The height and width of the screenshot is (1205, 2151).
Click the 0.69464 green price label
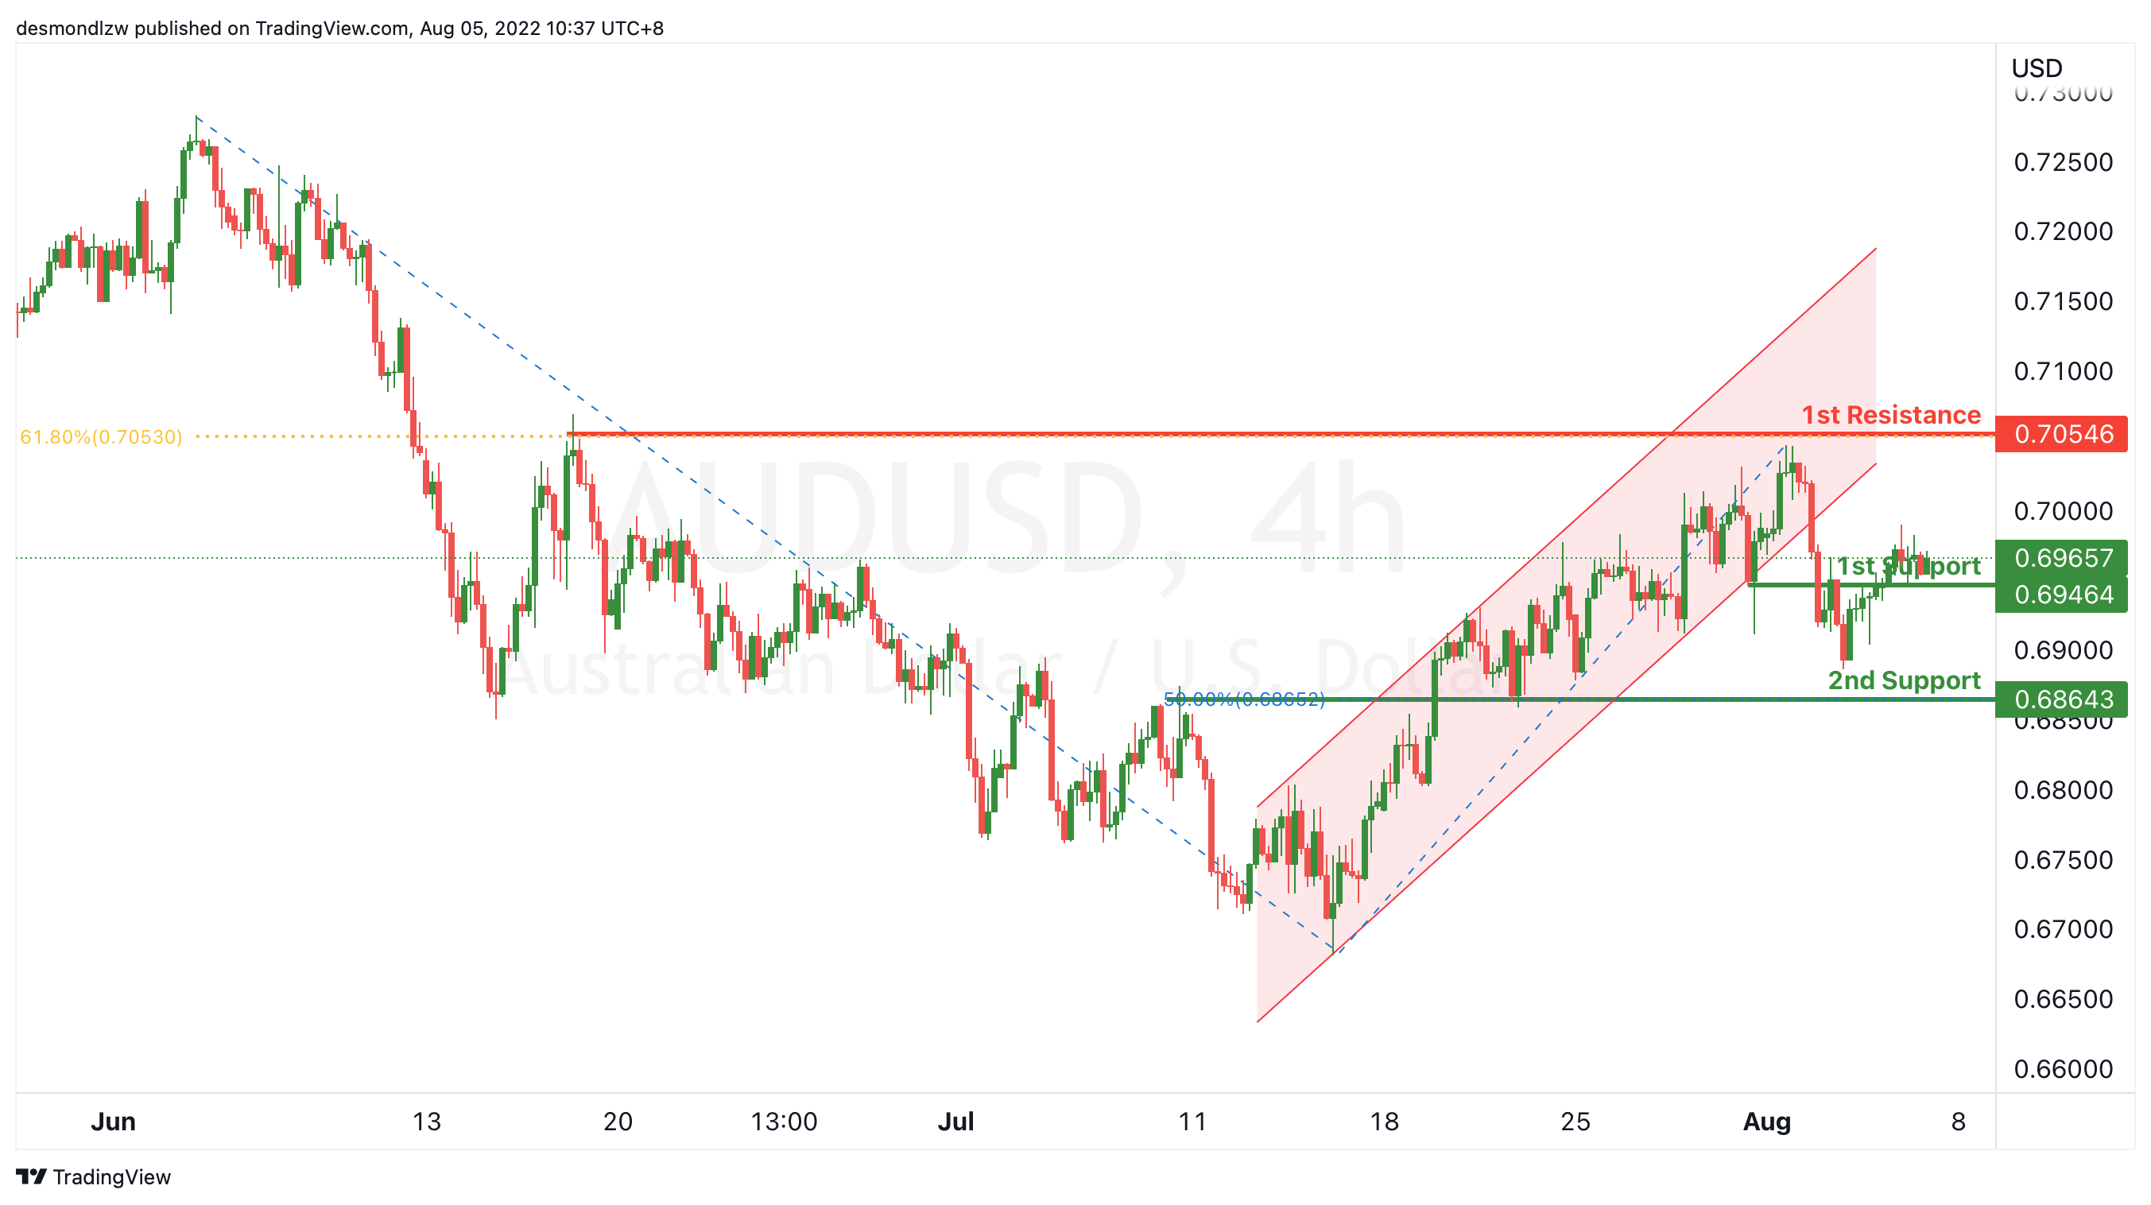point(2061,595)
